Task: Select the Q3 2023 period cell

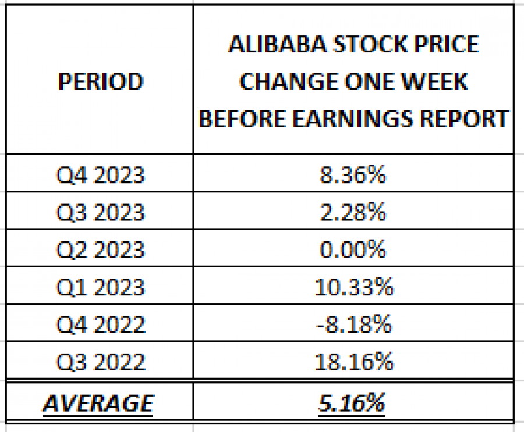Action: click(100, 210)
